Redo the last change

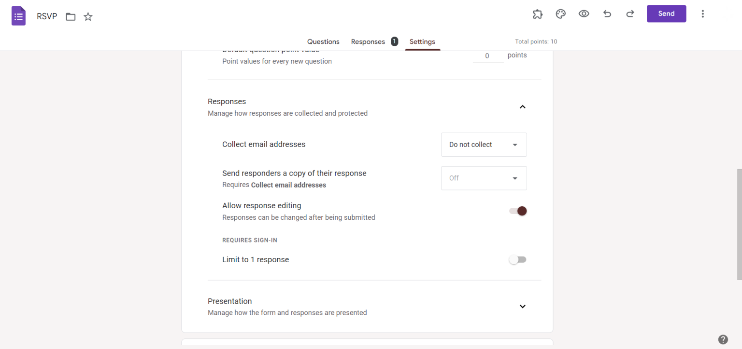(630, 14)
